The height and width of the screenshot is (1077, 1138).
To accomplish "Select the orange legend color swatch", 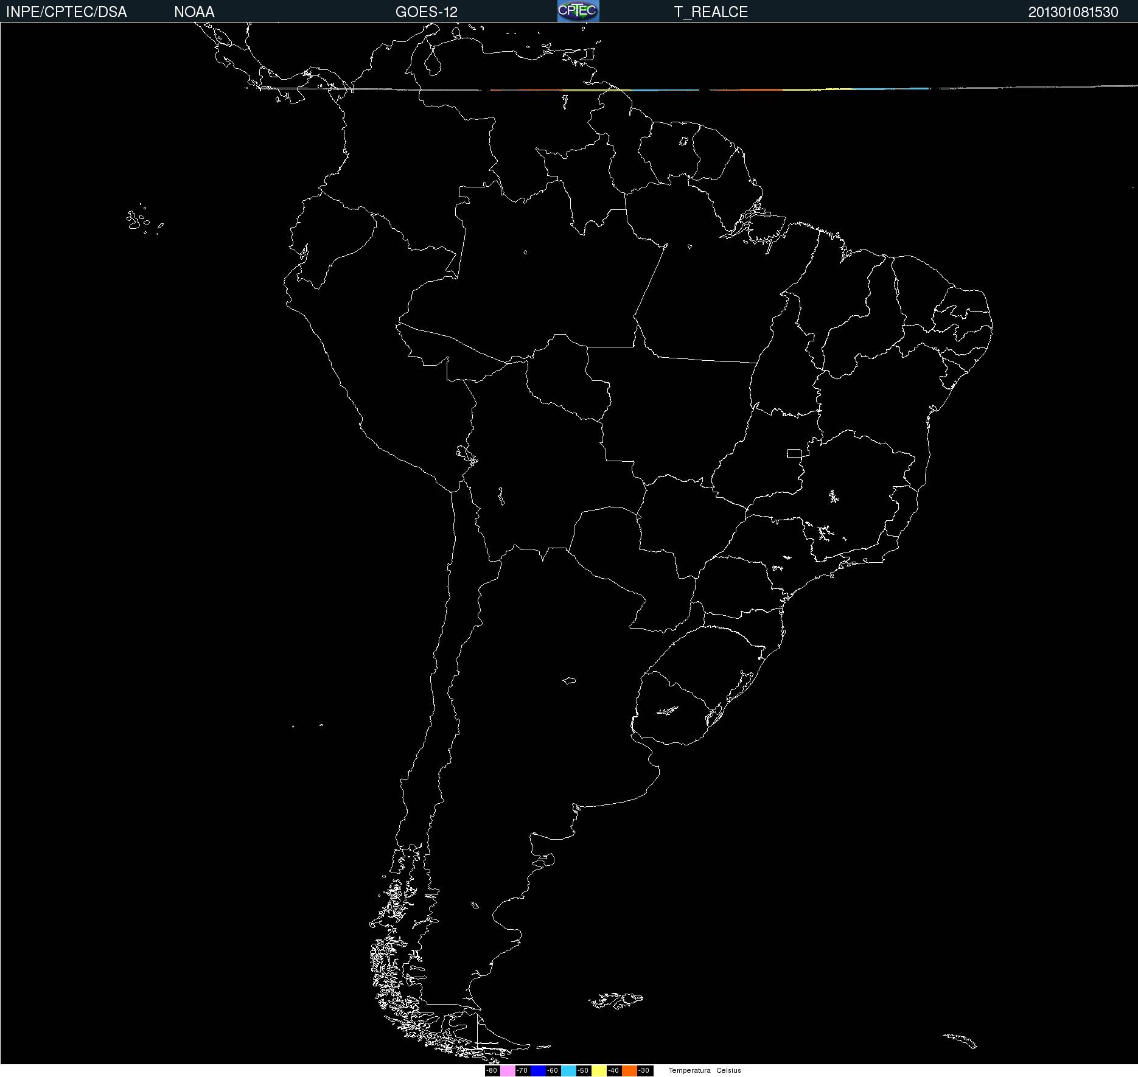I will 629,1070.
